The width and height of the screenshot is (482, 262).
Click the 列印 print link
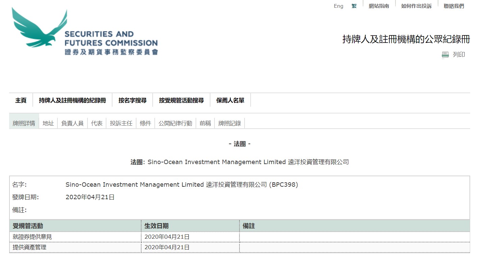click(459, 55)
